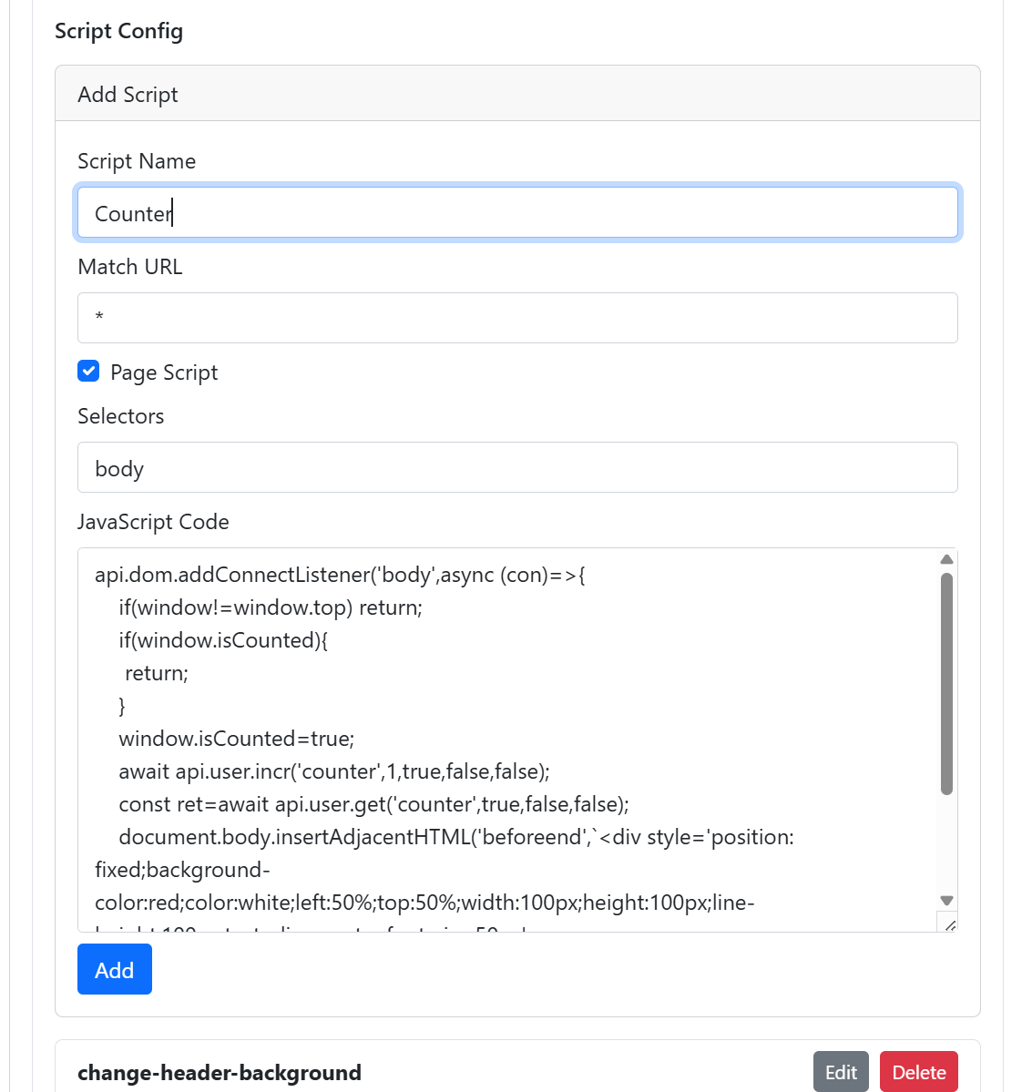
Task: Click the code textarea scrollbar thumb
Action: 946,684
